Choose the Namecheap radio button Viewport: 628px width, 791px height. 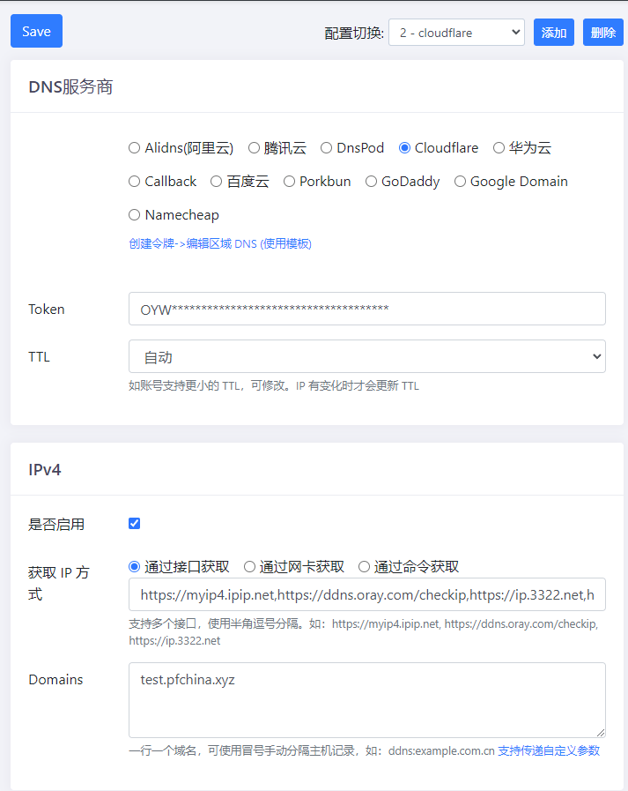[135, 215]
